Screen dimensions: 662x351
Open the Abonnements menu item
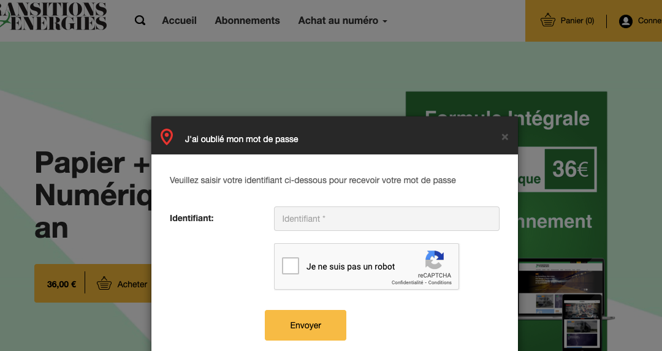pyautogui.click(x=247, y=21)
